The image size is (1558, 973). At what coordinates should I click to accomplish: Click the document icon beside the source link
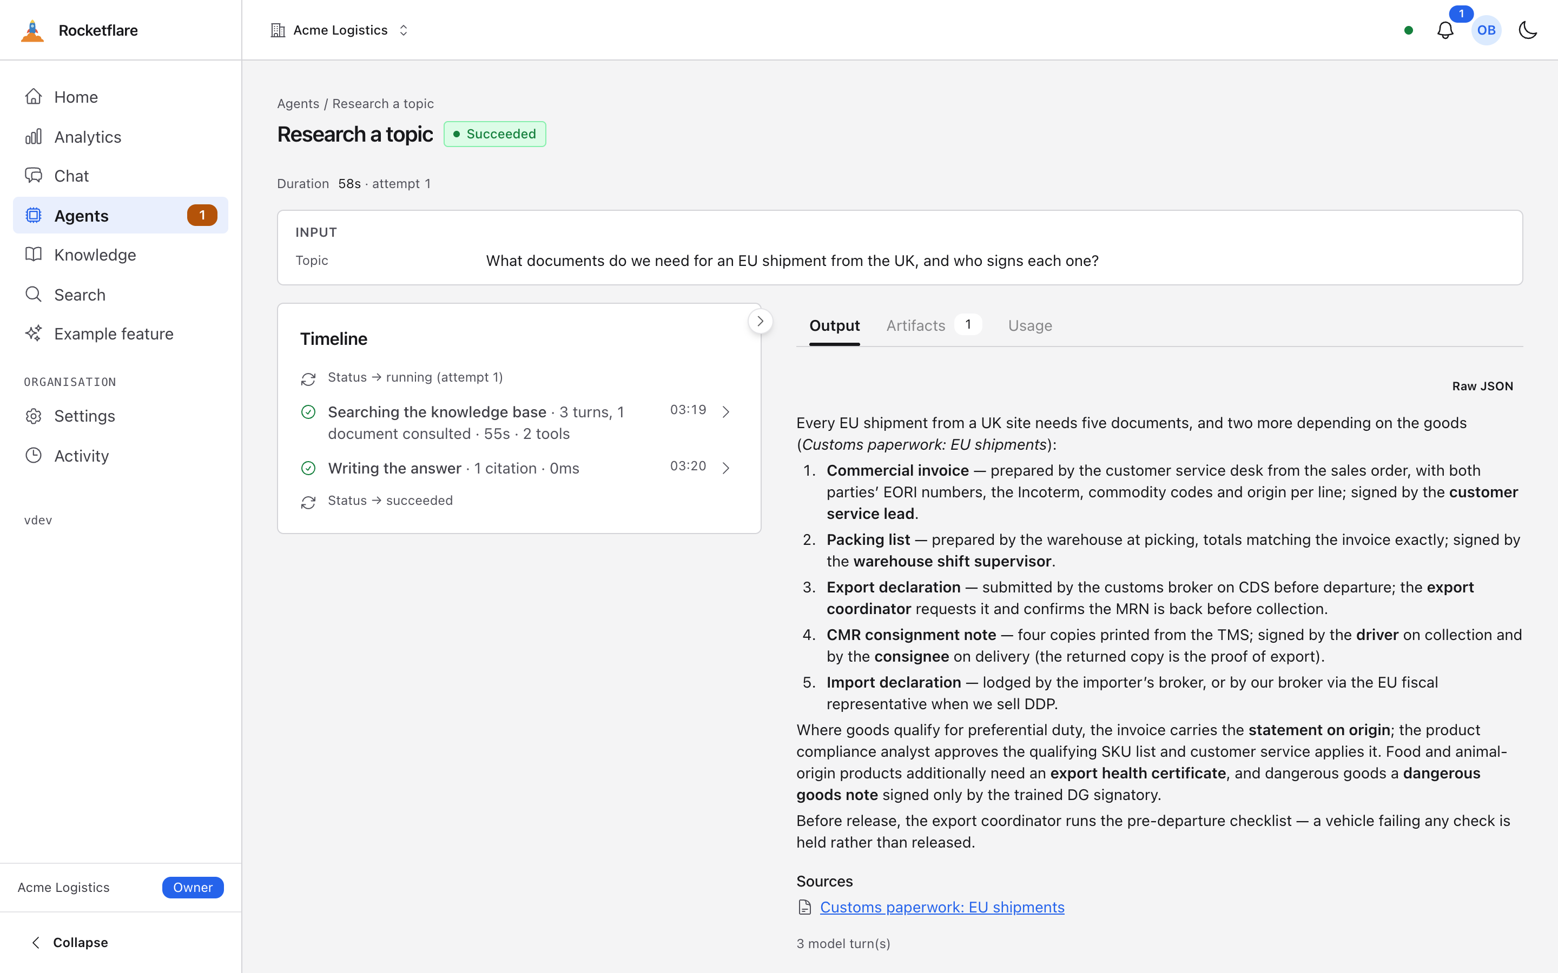click(x=805, y=908)
